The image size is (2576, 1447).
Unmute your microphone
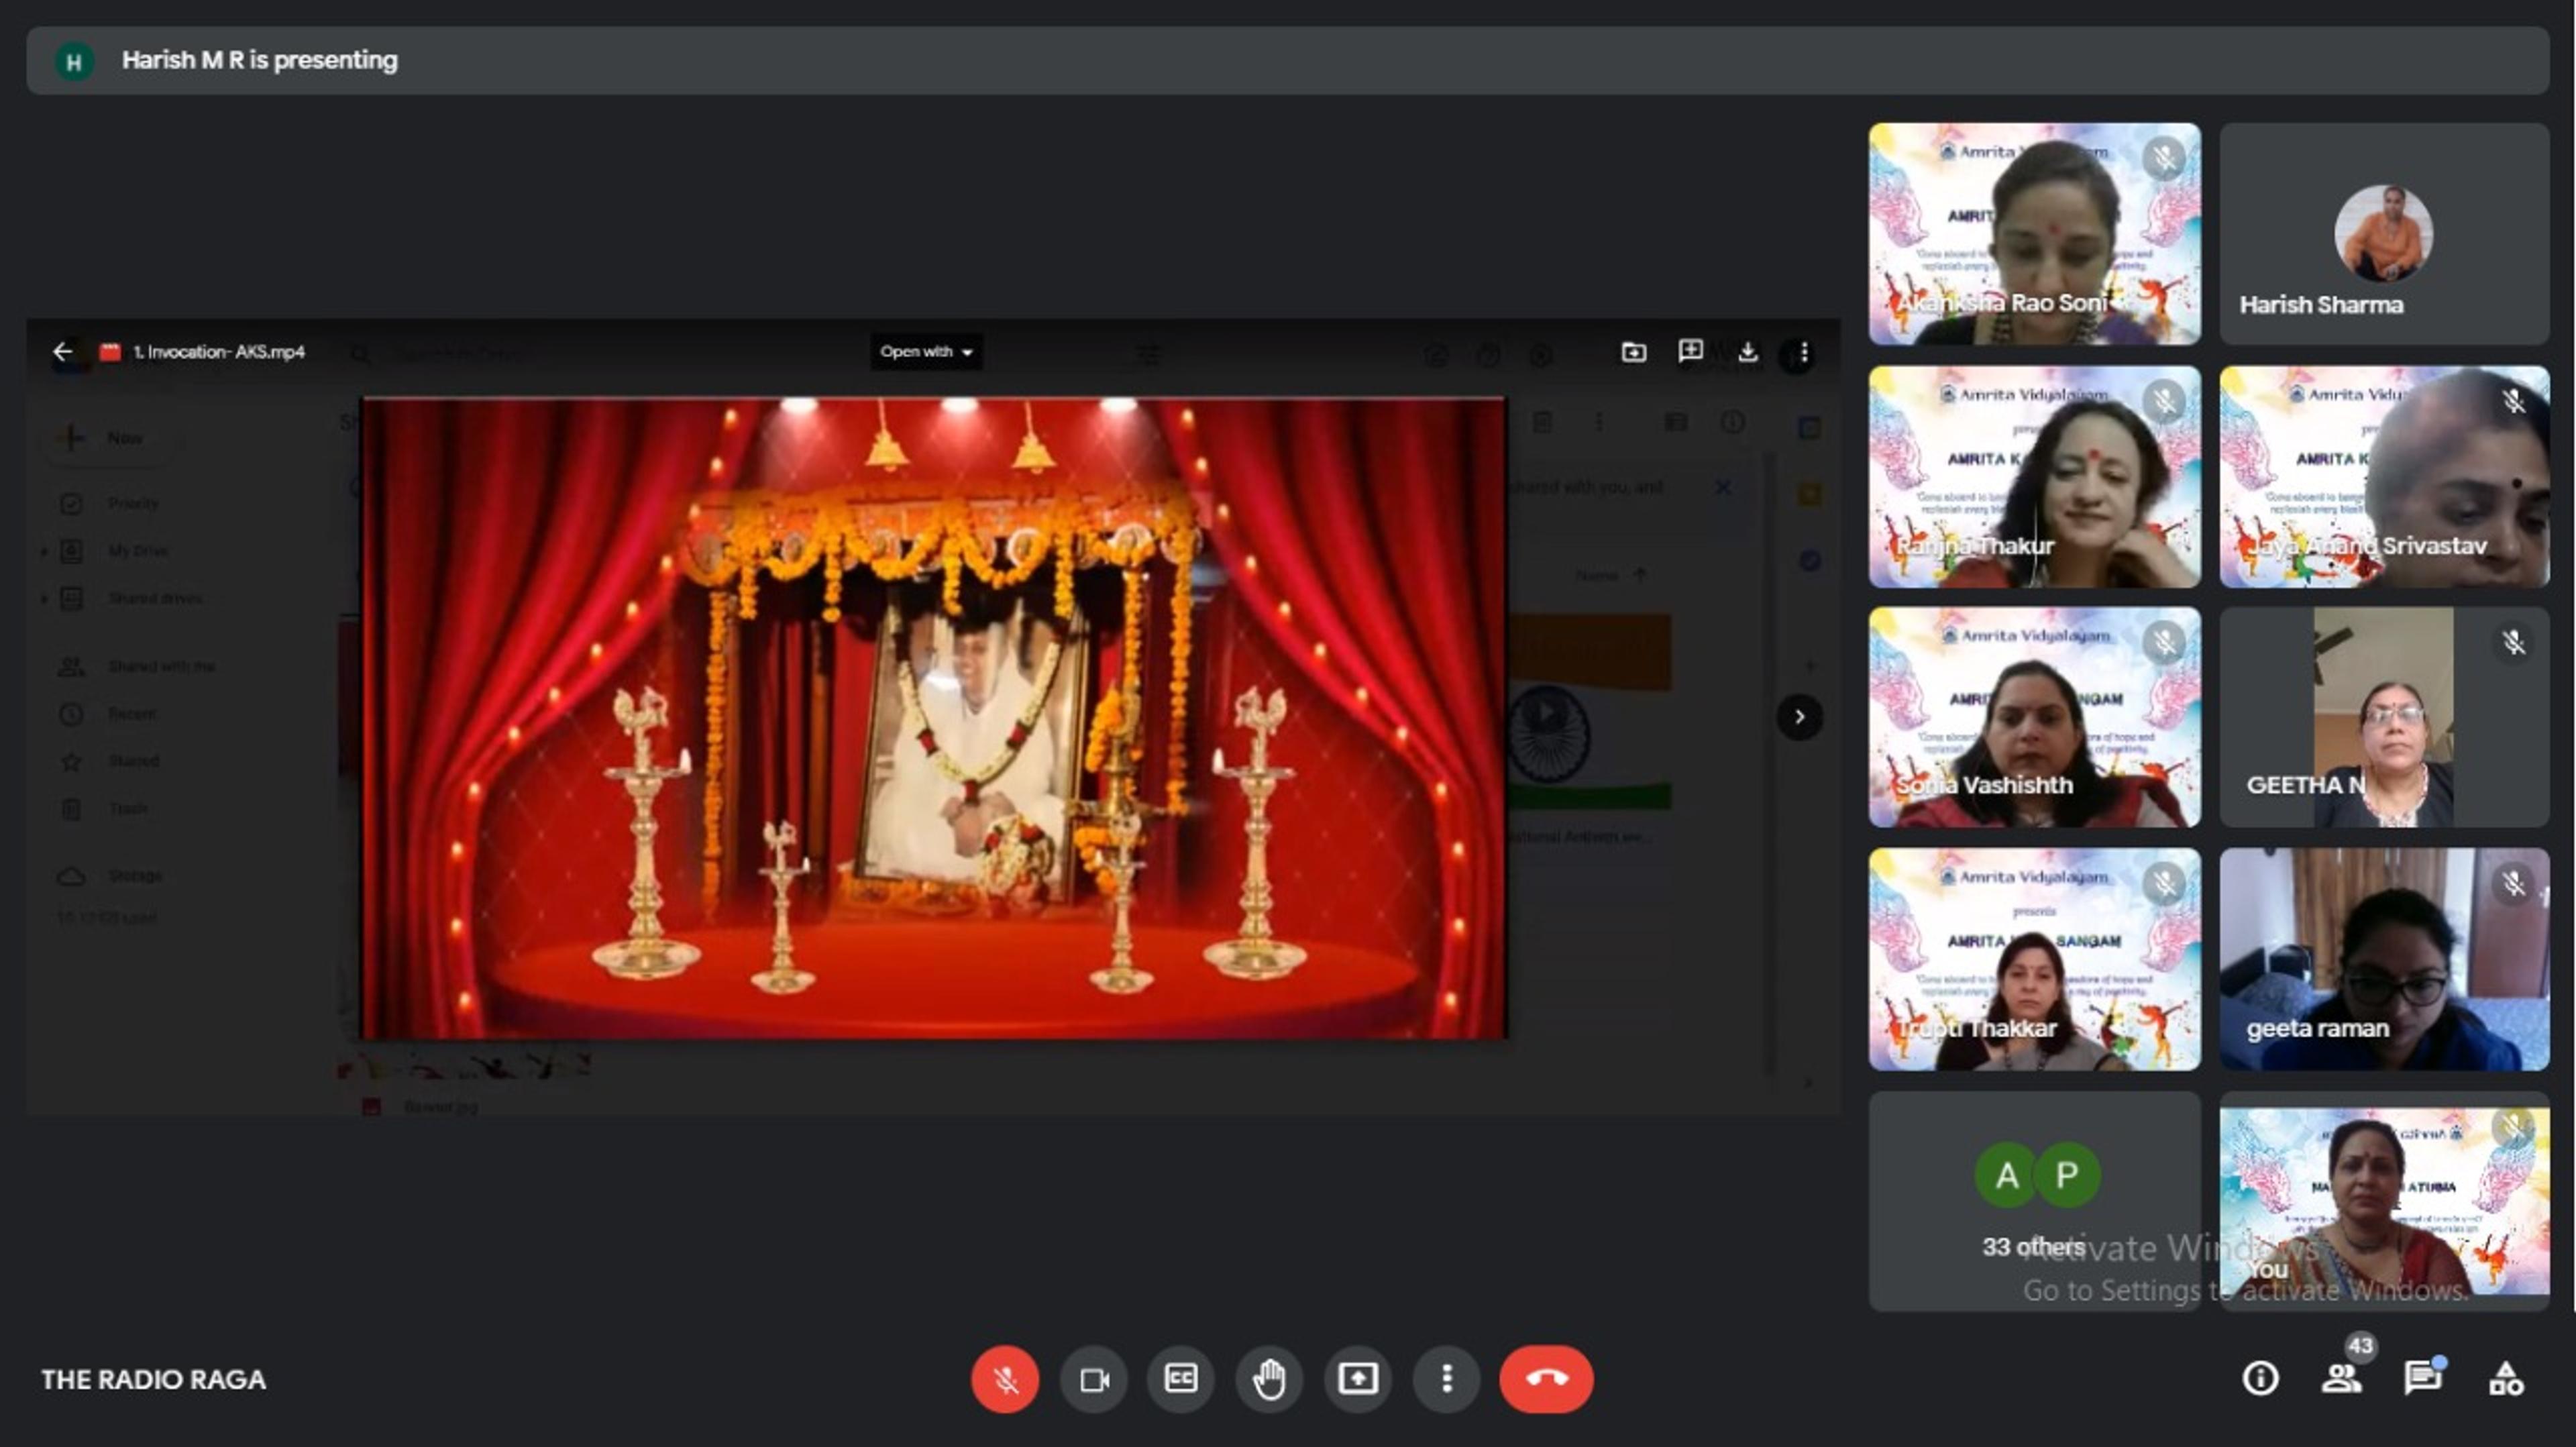tap(1005, 1379)
